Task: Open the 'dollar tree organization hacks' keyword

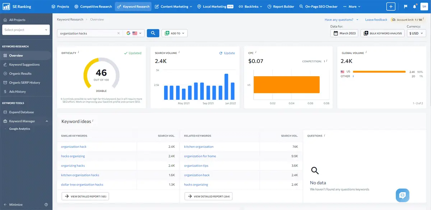Action: tap(82, 185)
